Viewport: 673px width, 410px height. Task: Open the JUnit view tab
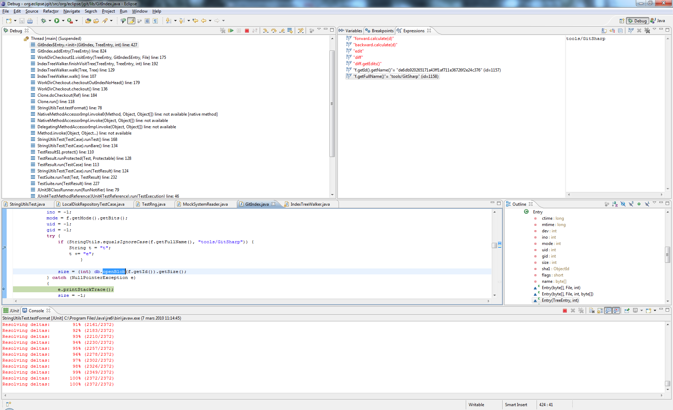click(x=11, y=311)
